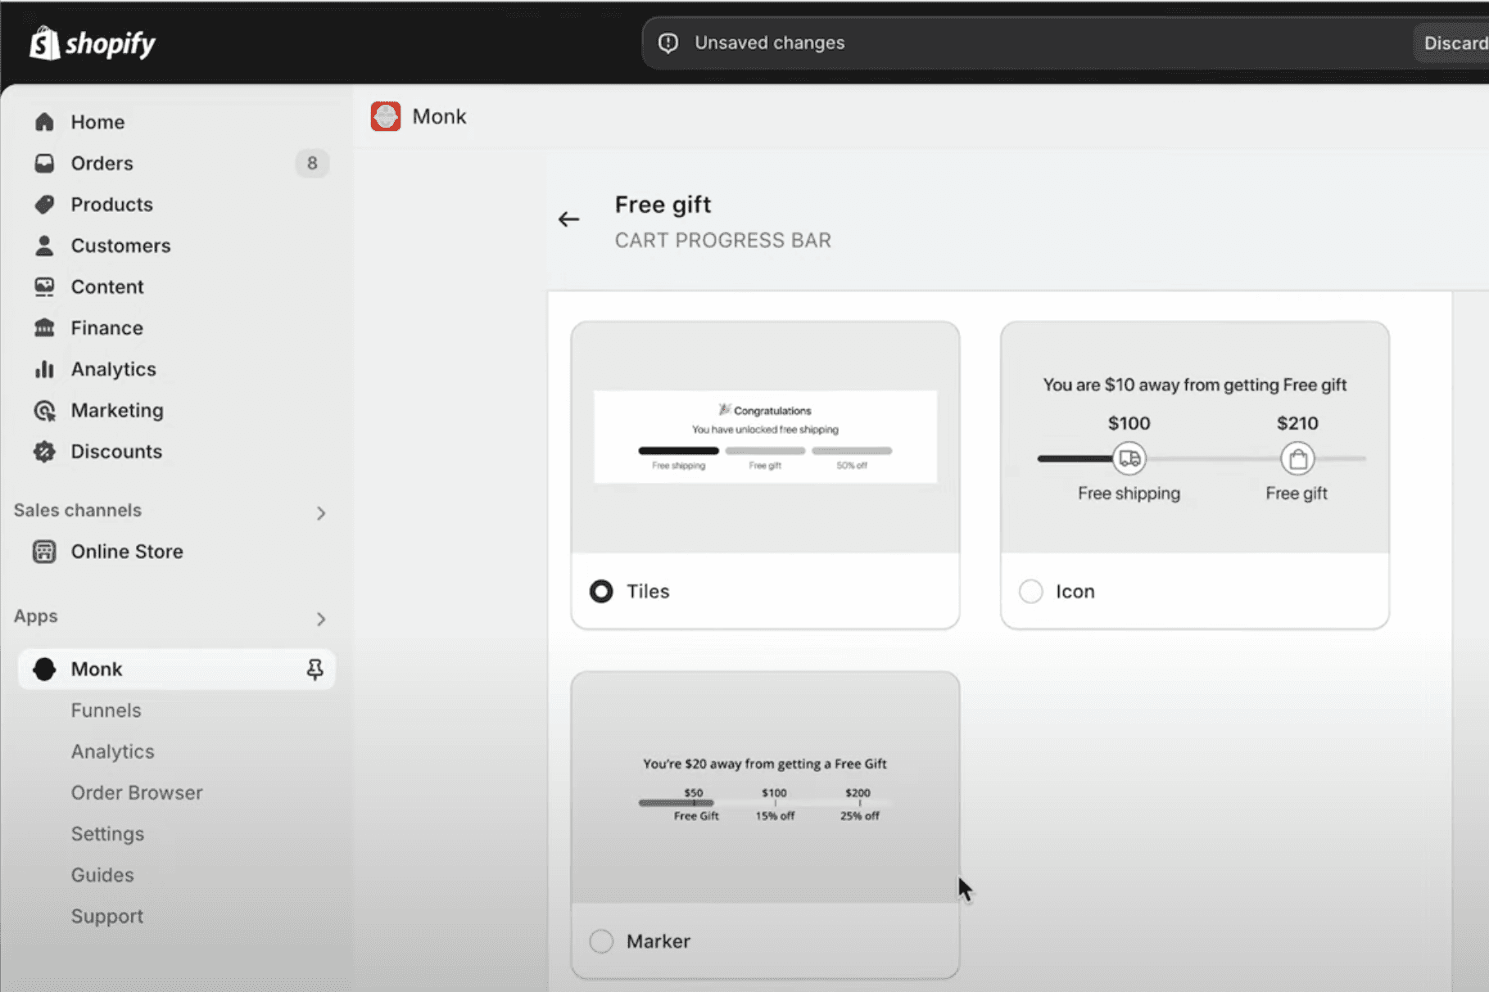Click "You're $20 away" preview text
The width and height of the screenshot is (1489, 992).
tap(765, 764)
